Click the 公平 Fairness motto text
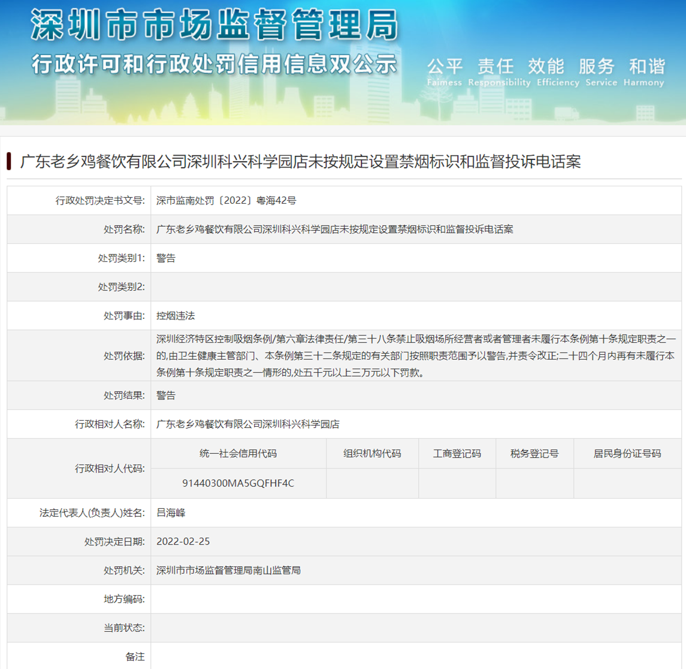Viewport: 686px width, 669px height. point(445,73)
